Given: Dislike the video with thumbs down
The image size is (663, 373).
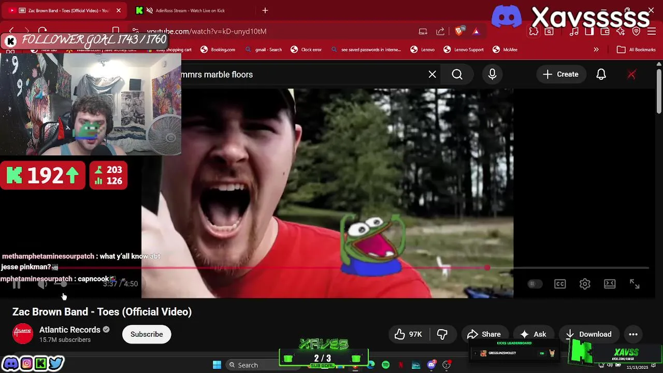Looking at the screenshot, I should tap(442, 334).
